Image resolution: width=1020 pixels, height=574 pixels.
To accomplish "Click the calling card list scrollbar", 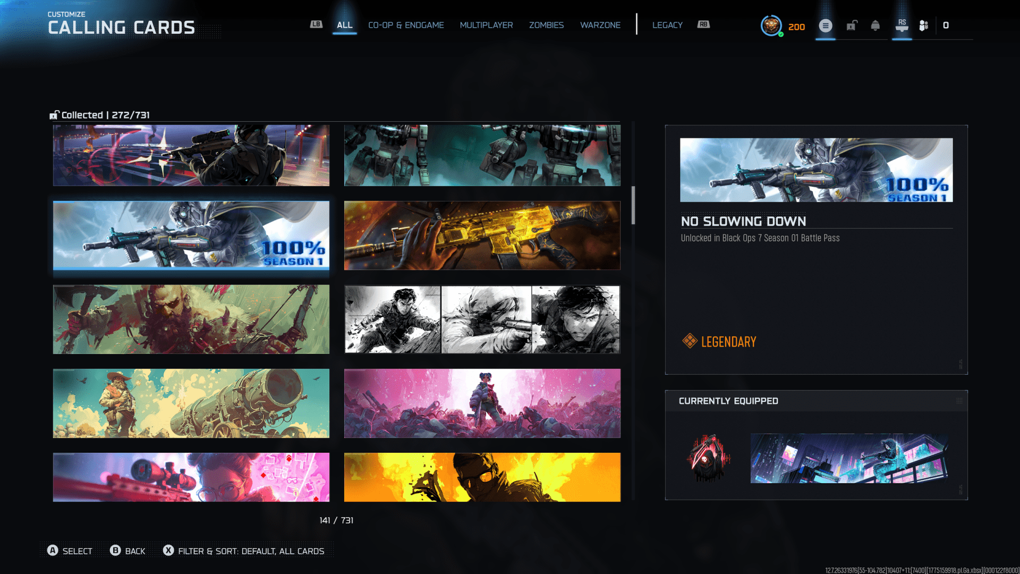I will point(633,205).
